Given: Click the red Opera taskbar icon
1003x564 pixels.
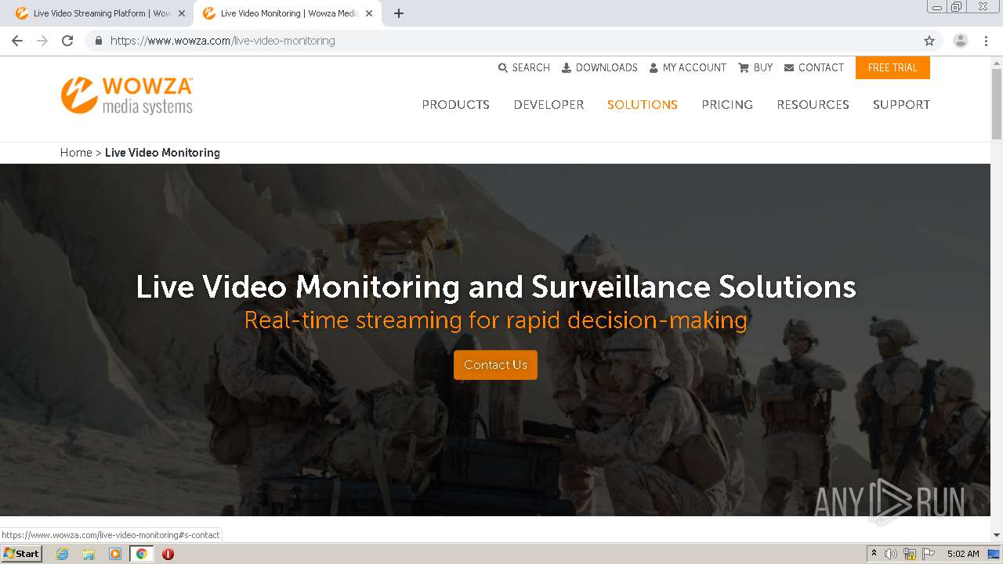Looking at the screenshot, I should 168,554.
